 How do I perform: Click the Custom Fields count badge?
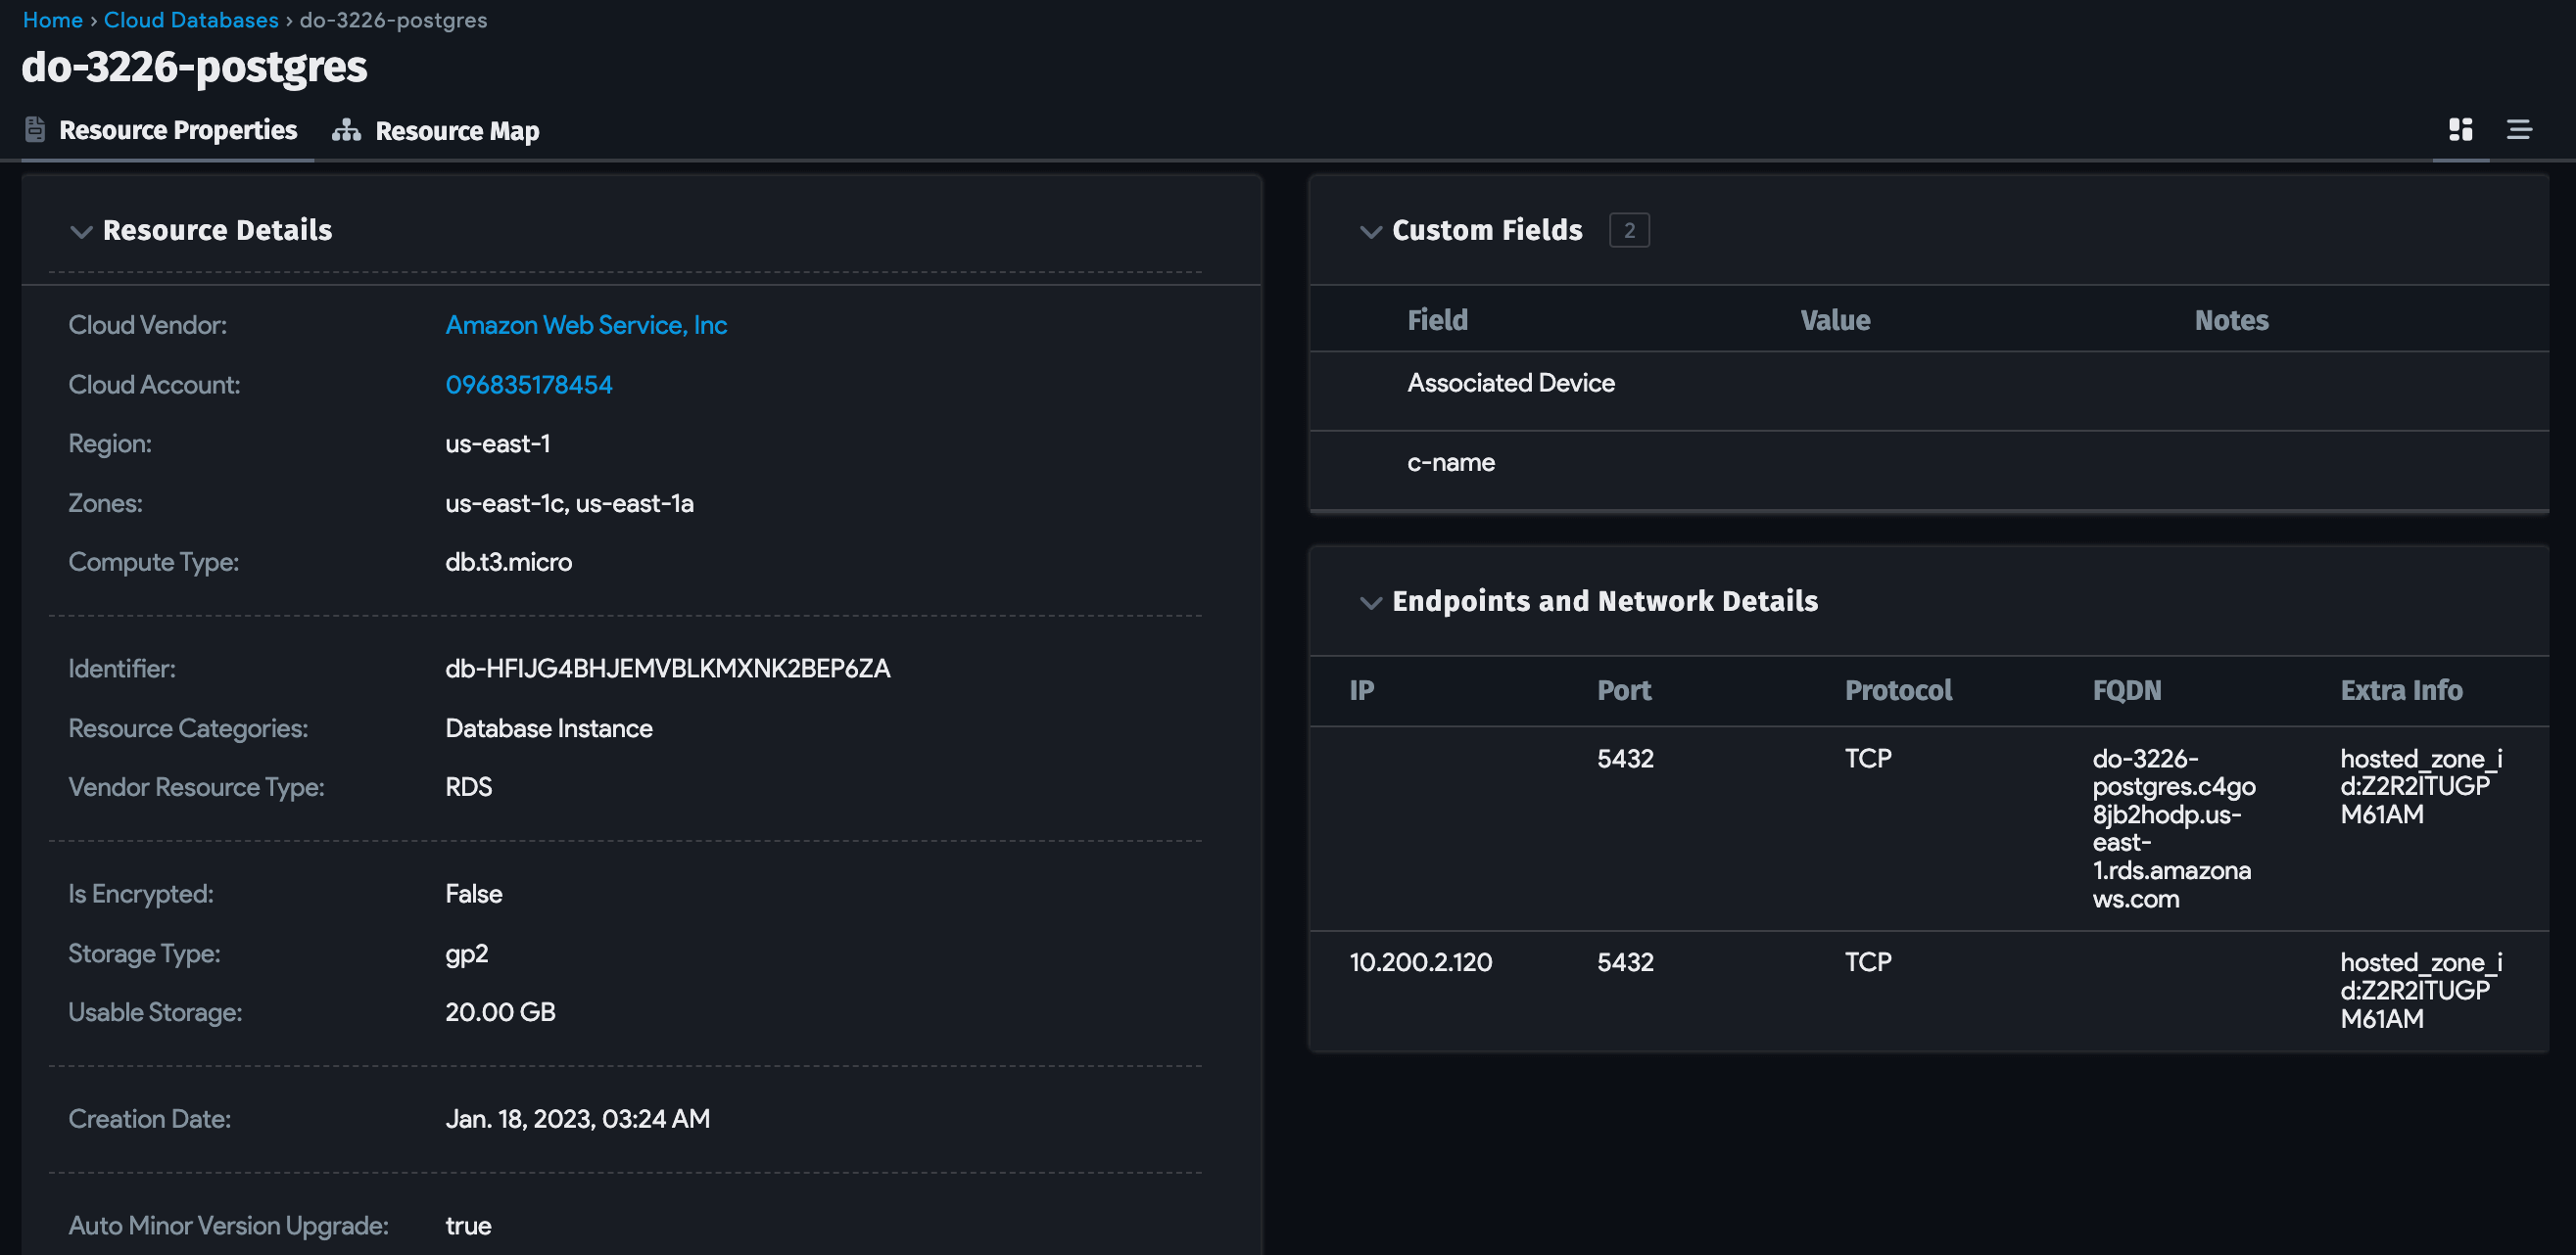(1628, 231)
